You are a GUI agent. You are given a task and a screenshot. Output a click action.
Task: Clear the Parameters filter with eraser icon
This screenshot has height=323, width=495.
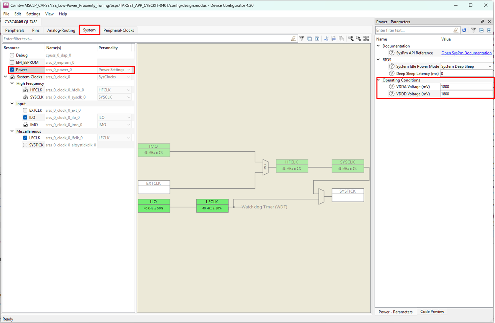click(x=456, y=30)
